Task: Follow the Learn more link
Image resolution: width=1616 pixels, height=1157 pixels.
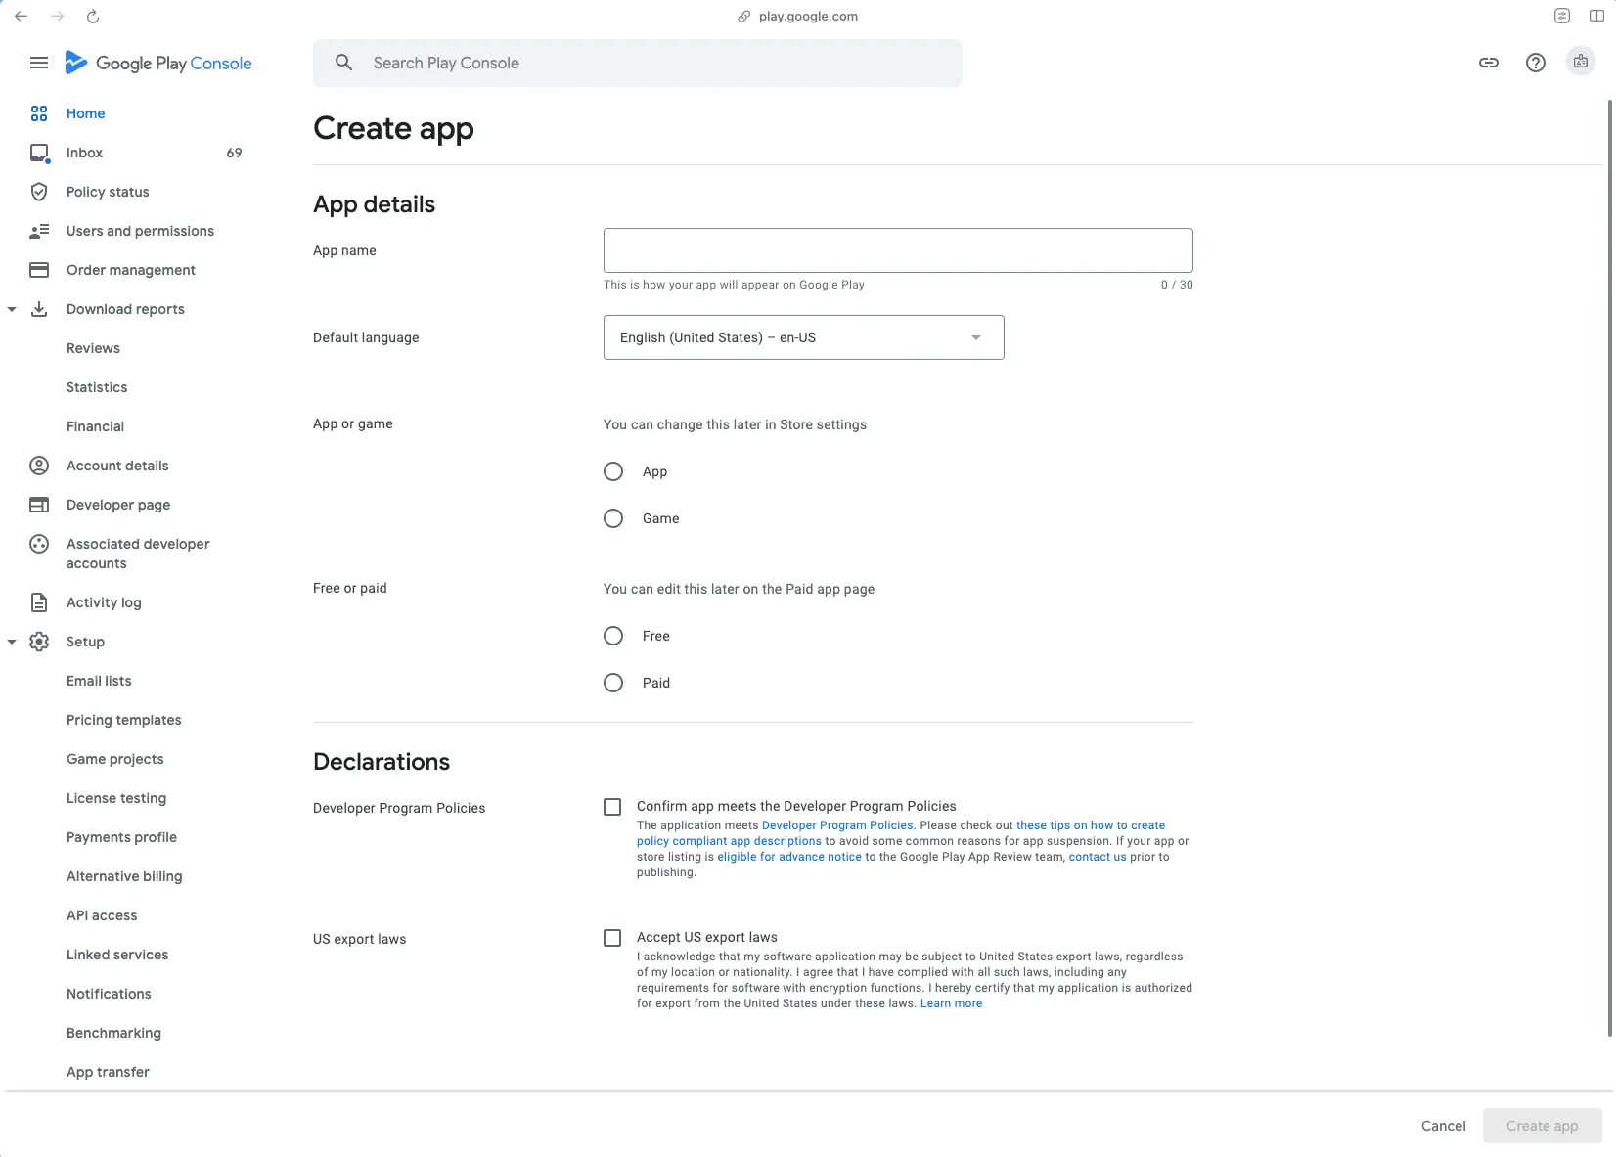Action: pyautogui.click(x=951, y=1003)
